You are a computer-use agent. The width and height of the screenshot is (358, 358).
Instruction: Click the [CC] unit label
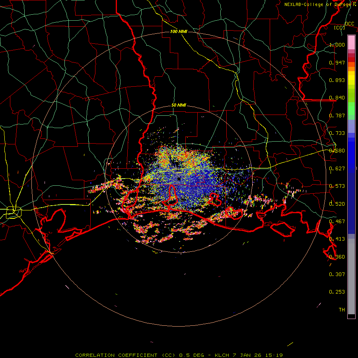(x=340, y=27)
